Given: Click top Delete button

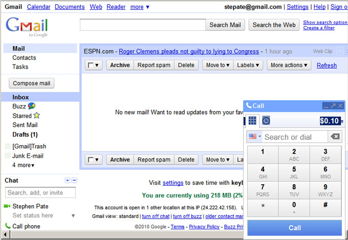Looking at the screenshot, I should tap(186, 65).
